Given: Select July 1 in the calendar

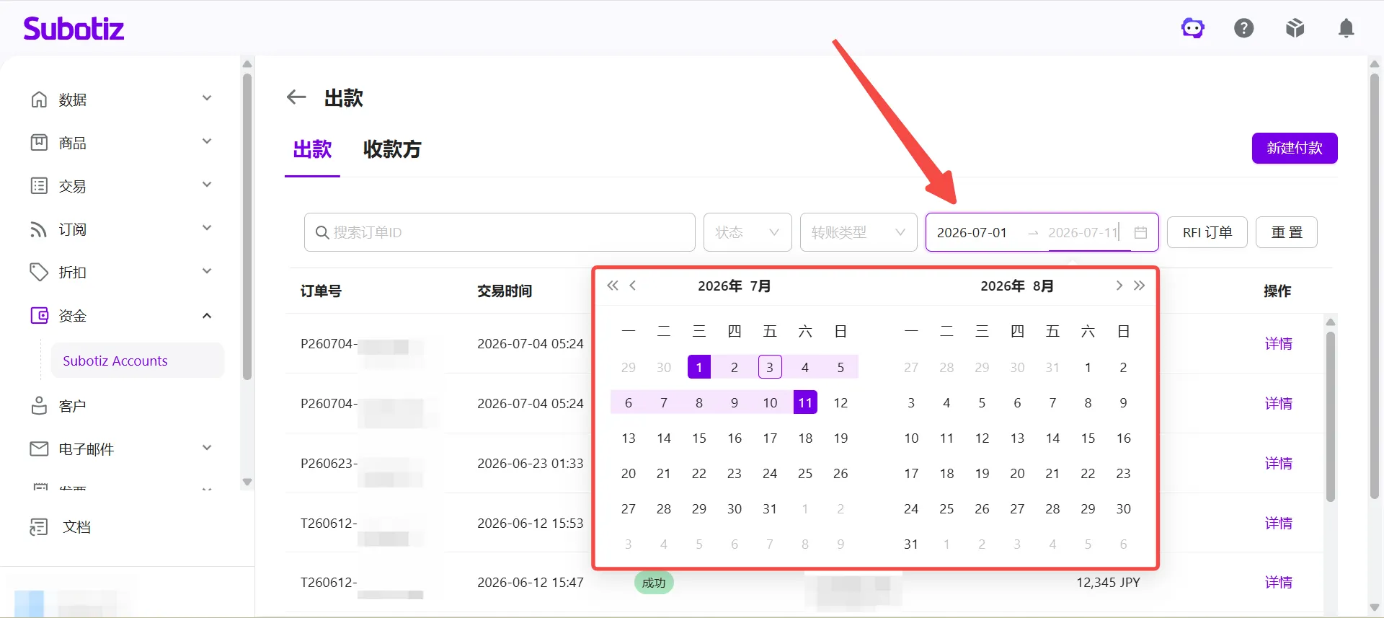Looking at the screenshot, I should 699,367.
